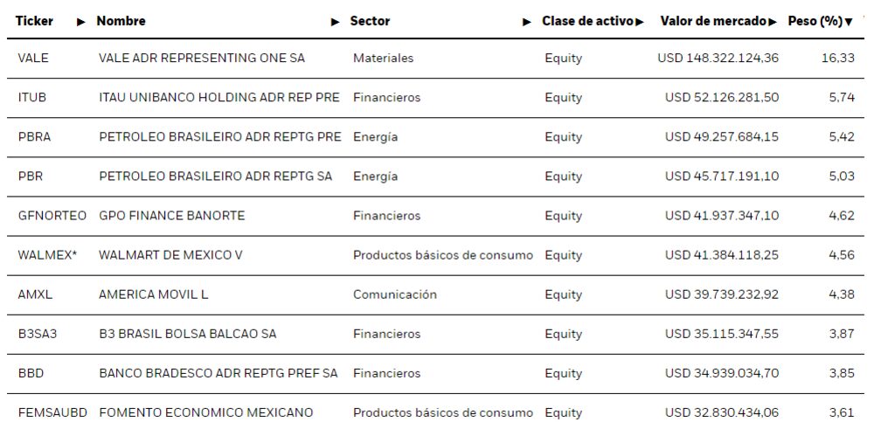The height and width of the screenshot is (422, 874).
Task: Select the ITAU UNIBANCO HOLDING name
Action: tap(218, 98)
